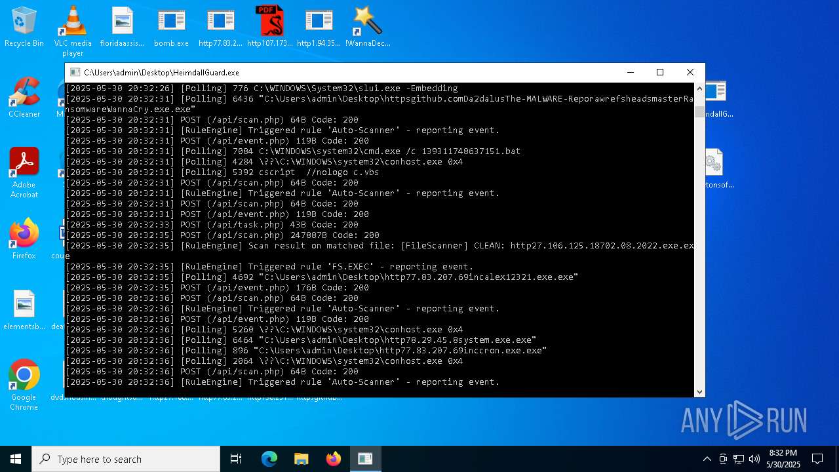Select the !WannaDec... wand shortcut icon
The width and height of the screenshot is (839, 472).
[x=368, y=28]
